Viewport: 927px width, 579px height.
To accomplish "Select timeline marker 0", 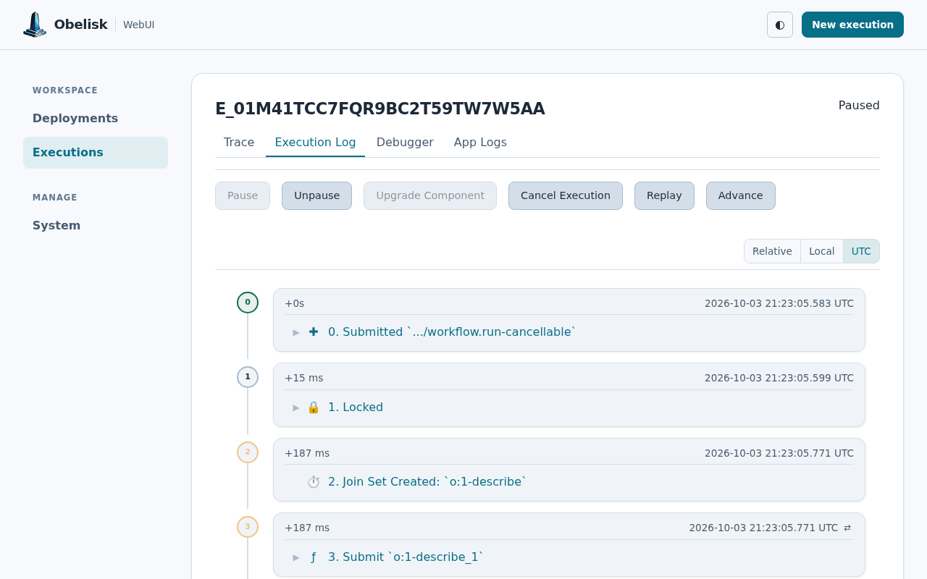I will pos(248,303).
